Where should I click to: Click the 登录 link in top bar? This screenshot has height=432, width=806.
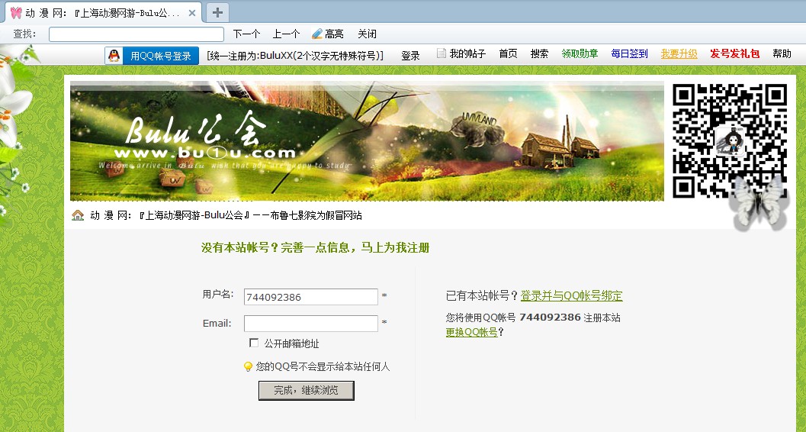[410, 56]
